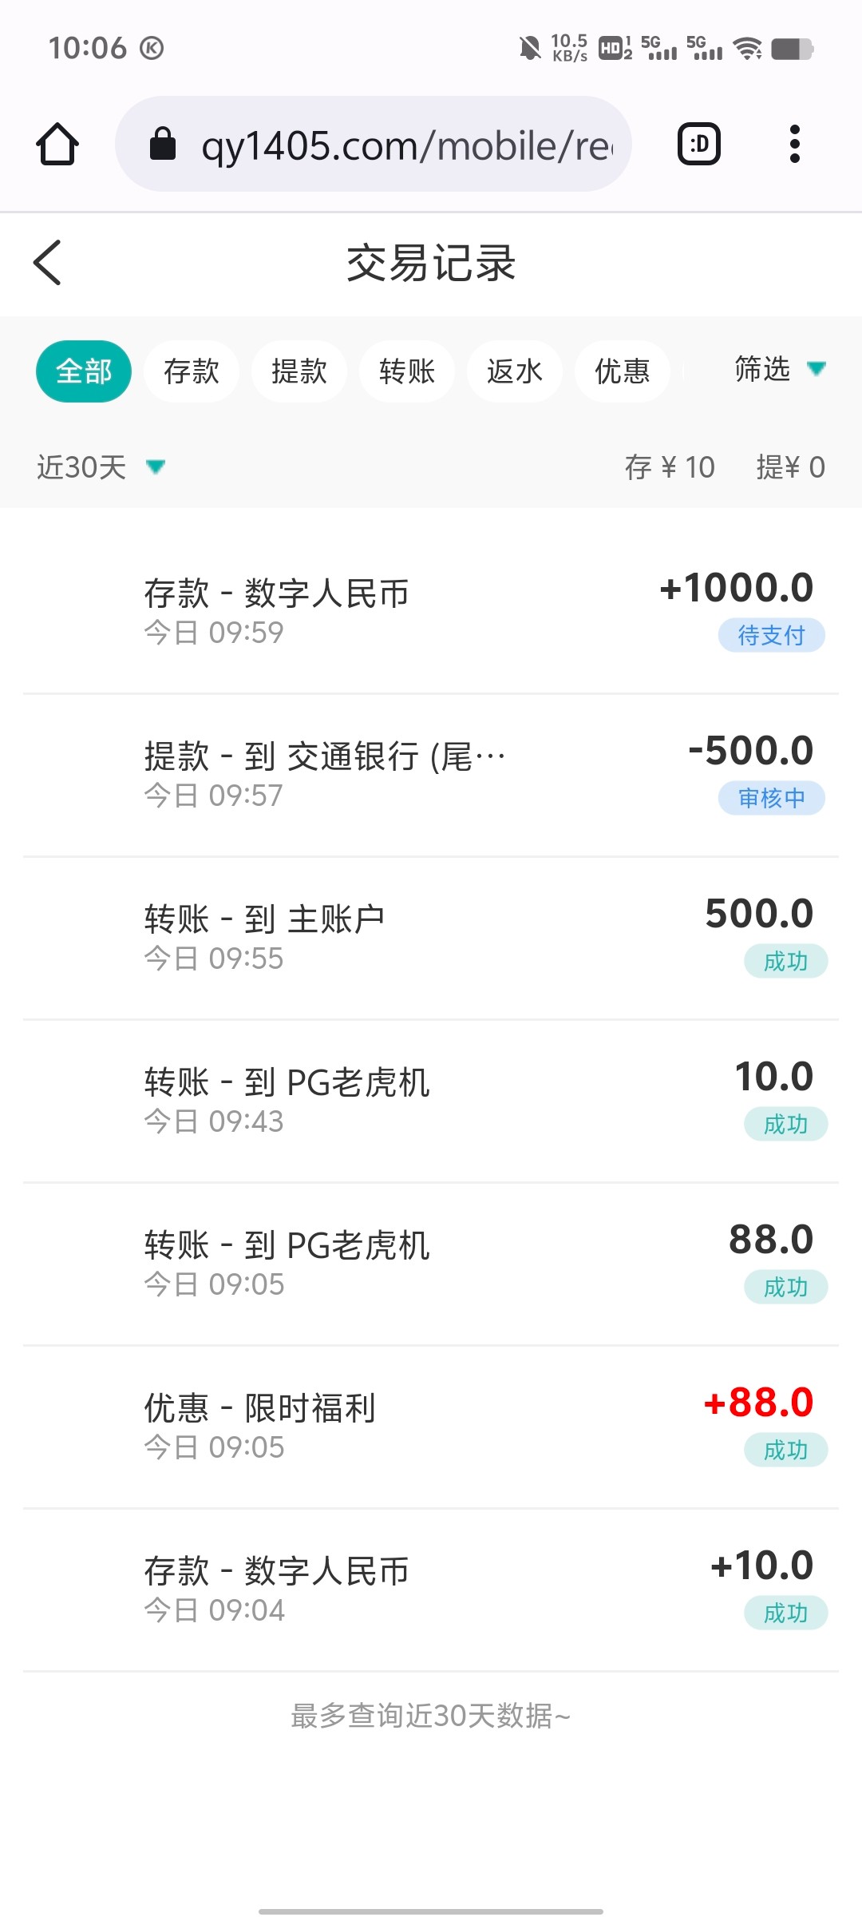This screenshot has height=1917, width=862.
Task: Open the browser three-dot menu
Action: tap(794, 145)
